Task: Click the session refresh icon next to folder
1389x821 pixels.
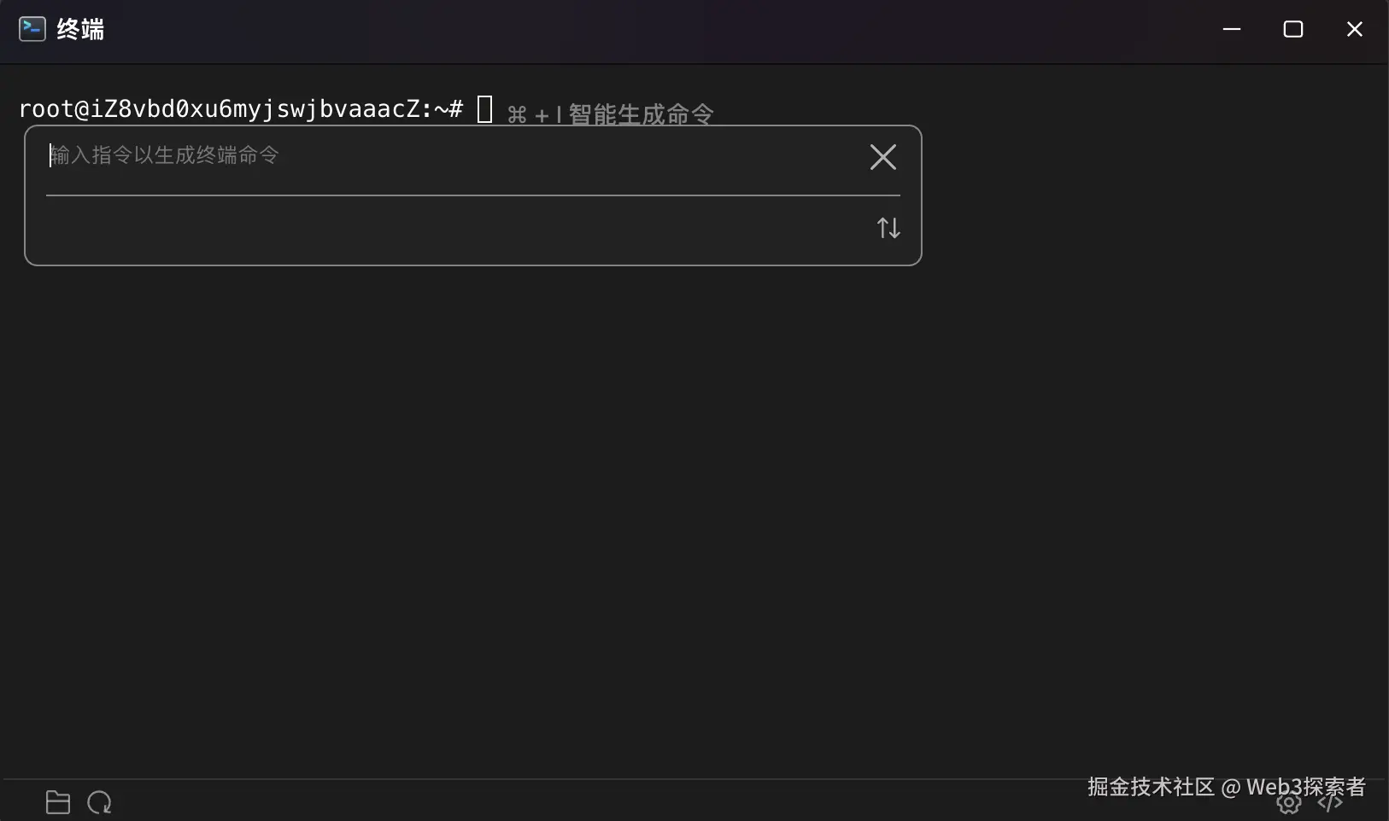Action: (98, 802)
